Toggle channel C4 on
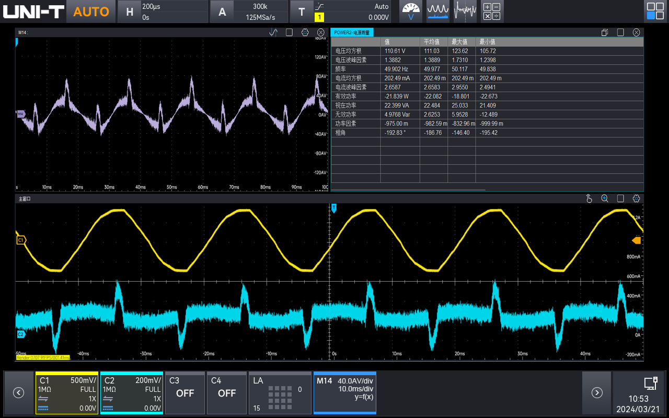Screen dimensions: 669x418 226,393
